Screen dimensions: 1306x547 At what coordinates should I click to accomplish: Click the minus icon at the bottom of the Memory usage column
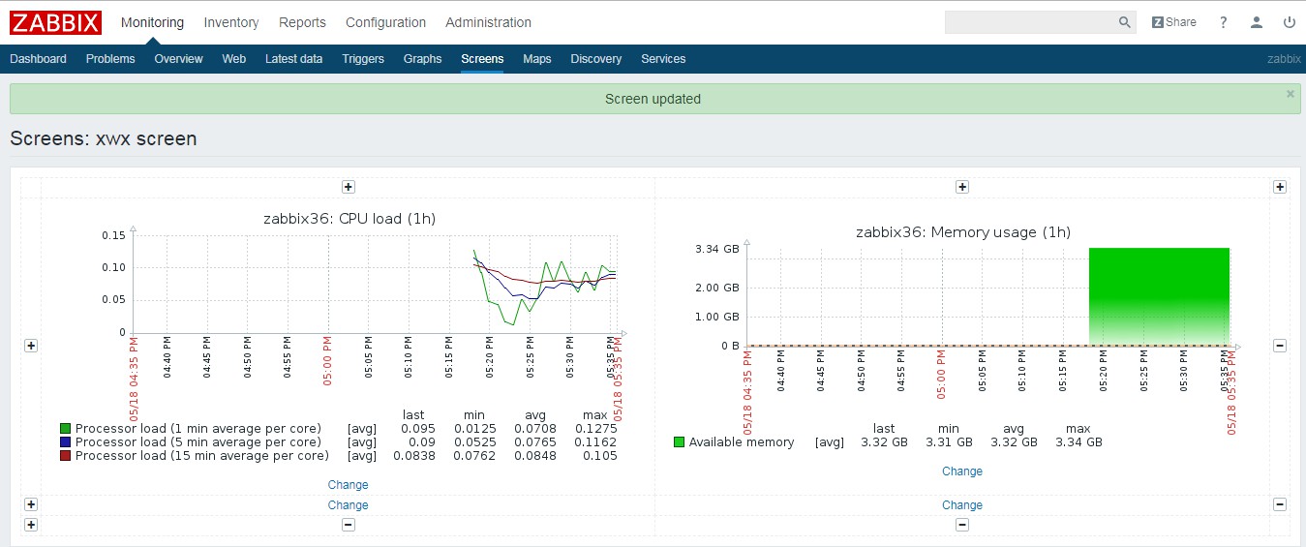[x=962, y=525]
